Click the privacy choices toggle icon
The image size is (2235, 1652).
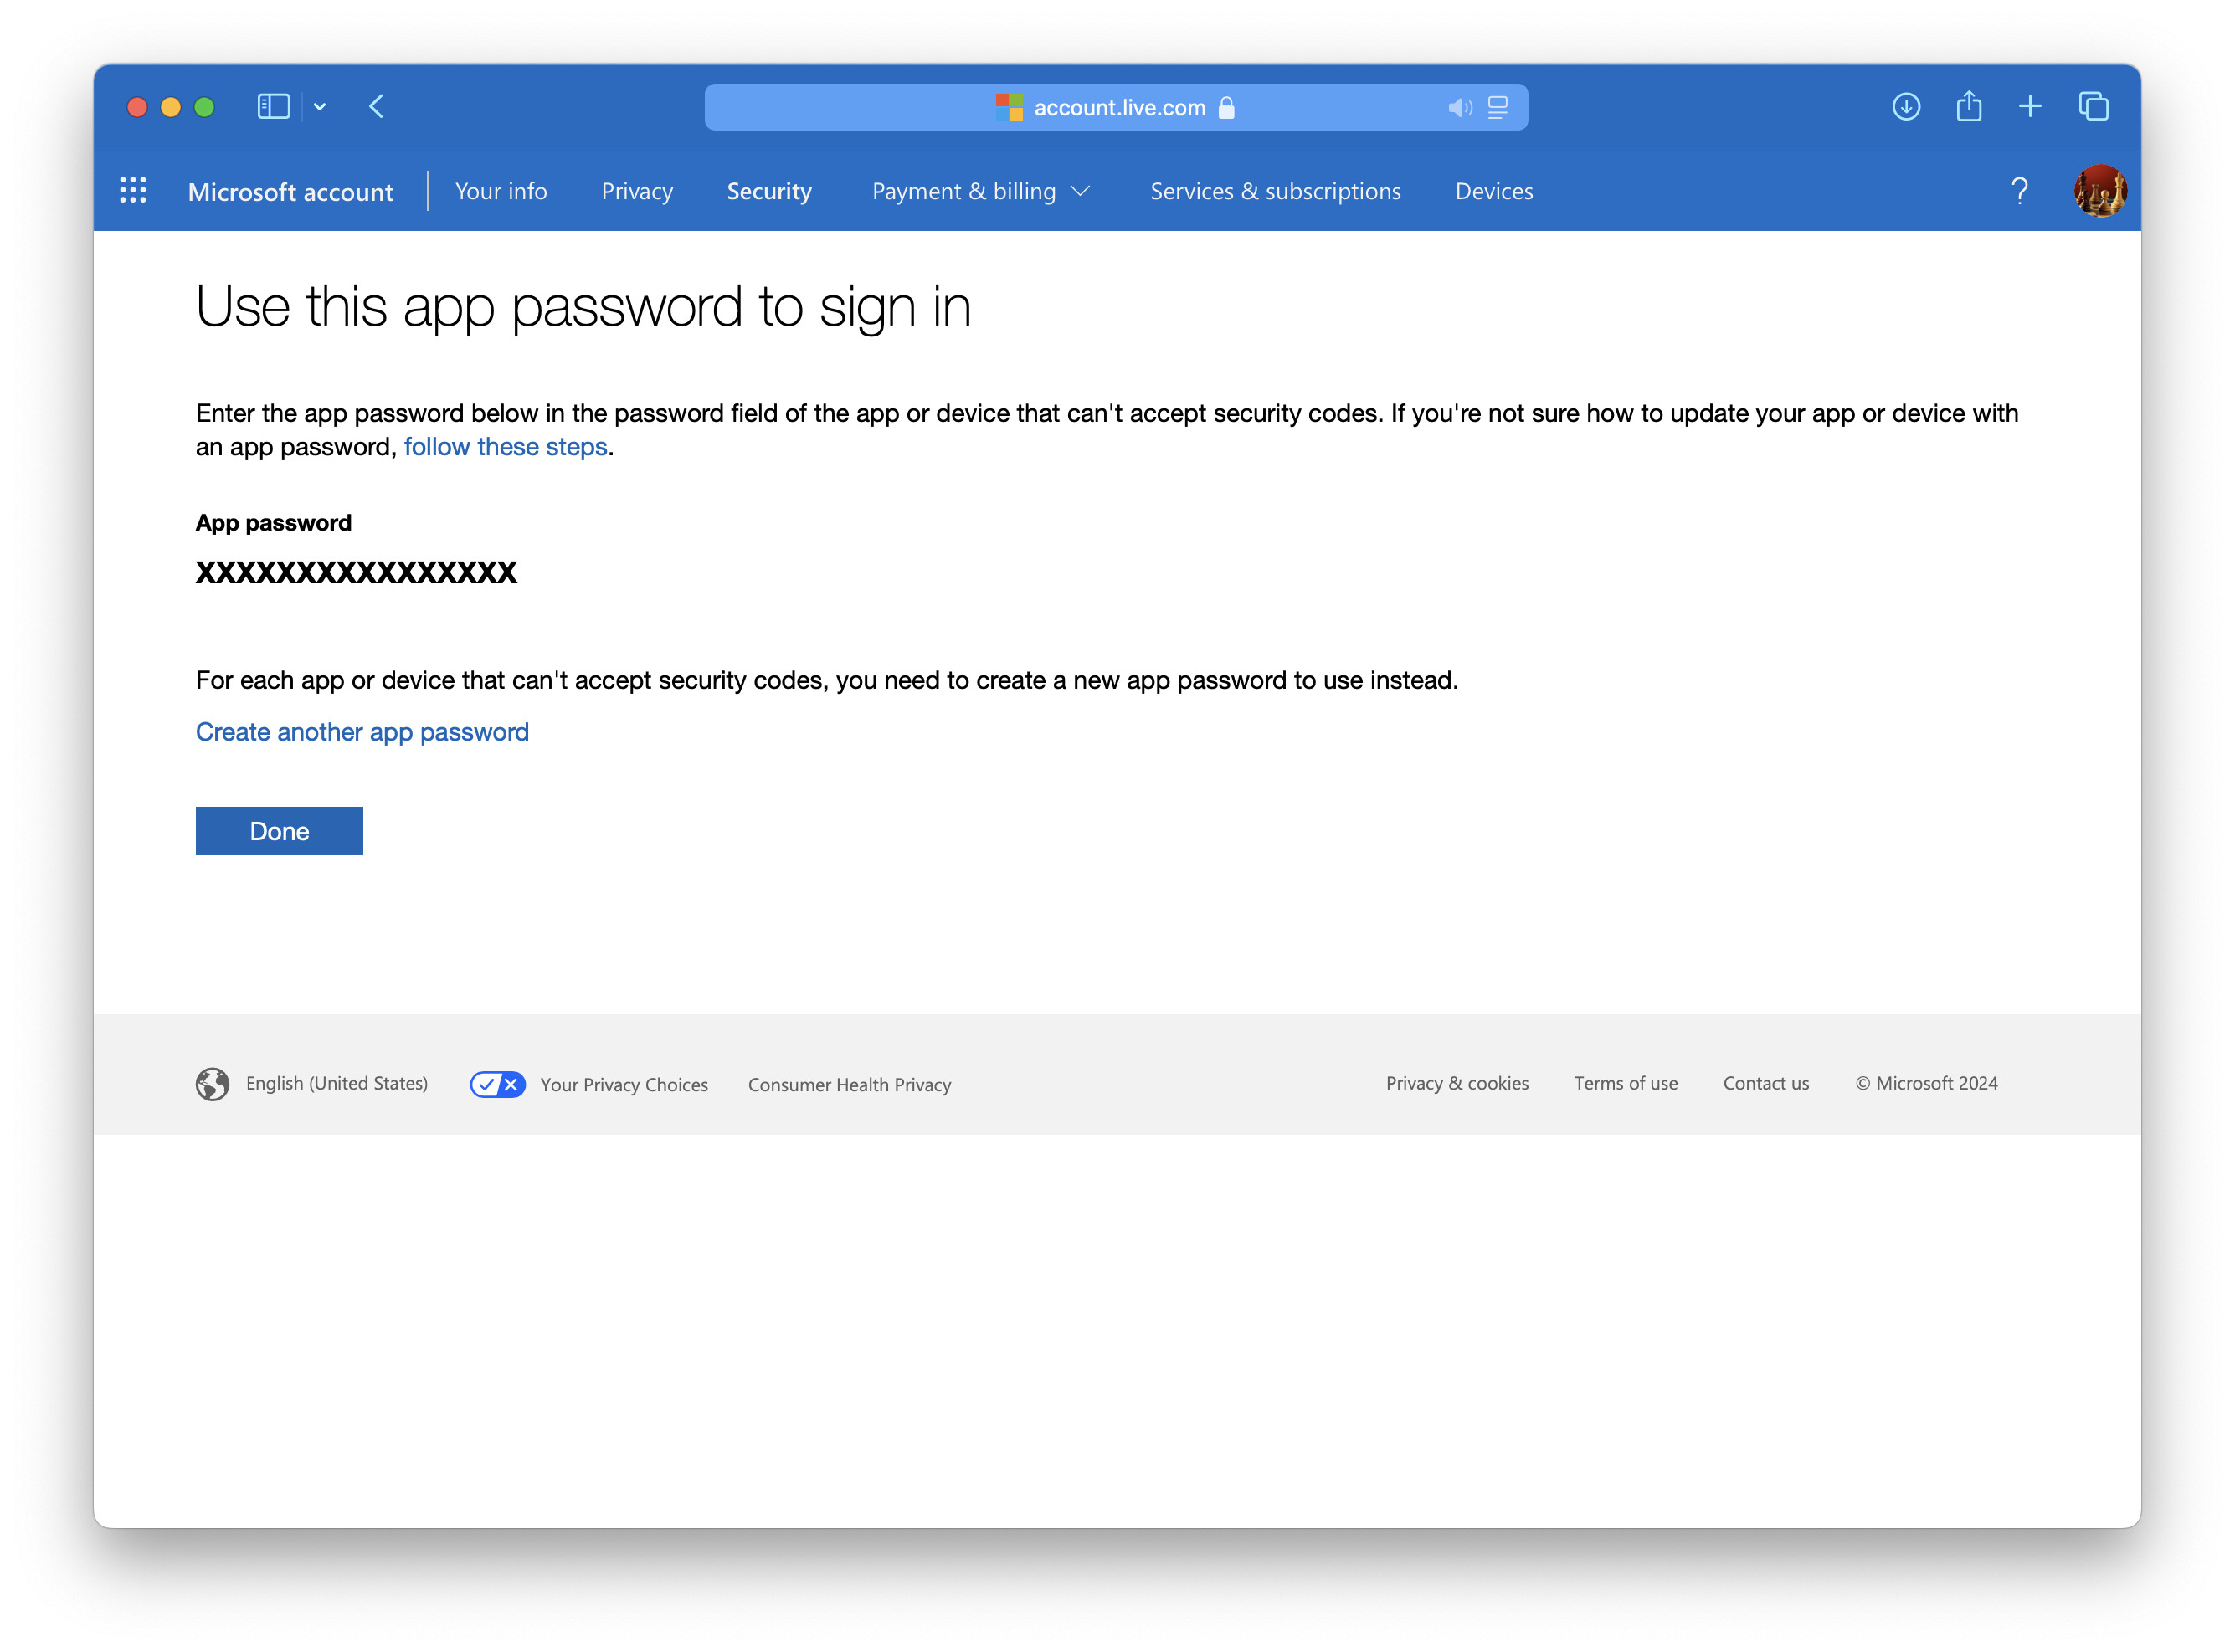(498, 1083)
